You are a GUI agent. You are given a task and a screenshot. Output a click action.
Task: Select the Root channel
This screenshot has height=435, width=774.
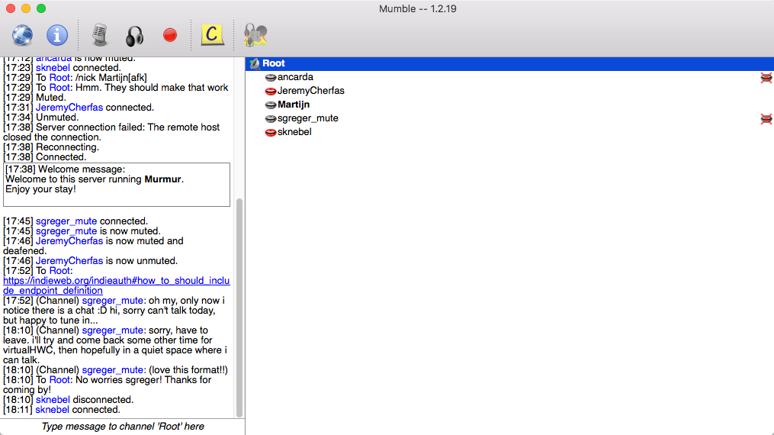click(x=509, y=63)
